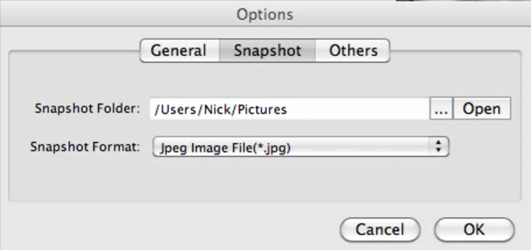Click the Options window title bar
This screenshot has width=531, height=250.
click(x=265, y=14)
